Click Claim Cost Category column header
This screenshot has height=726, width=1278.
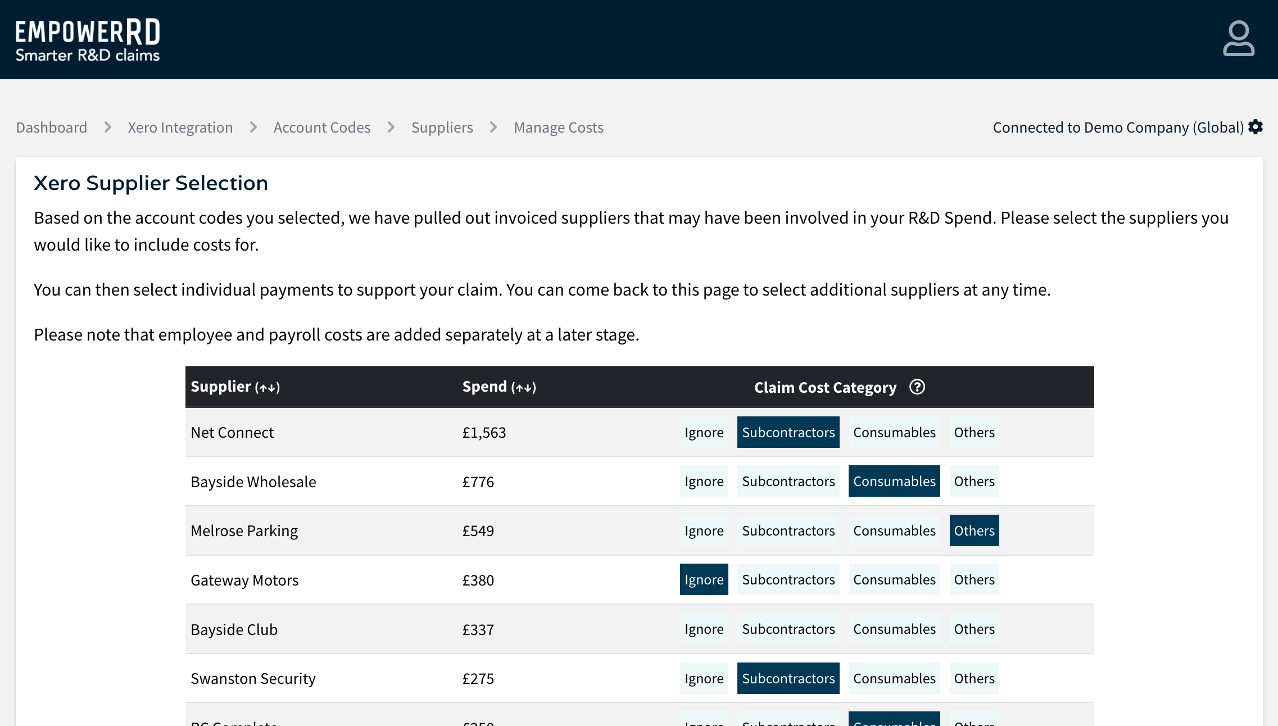825,387
